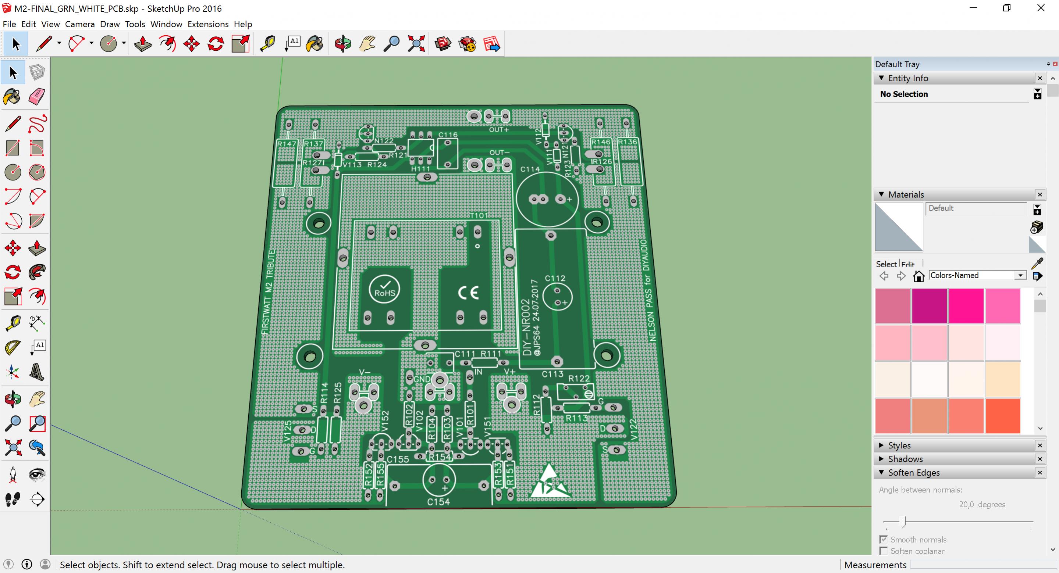Select the Position Camera tool
Image resolution: width=1059 pixels, height=573 pixels.
point(13,474)
